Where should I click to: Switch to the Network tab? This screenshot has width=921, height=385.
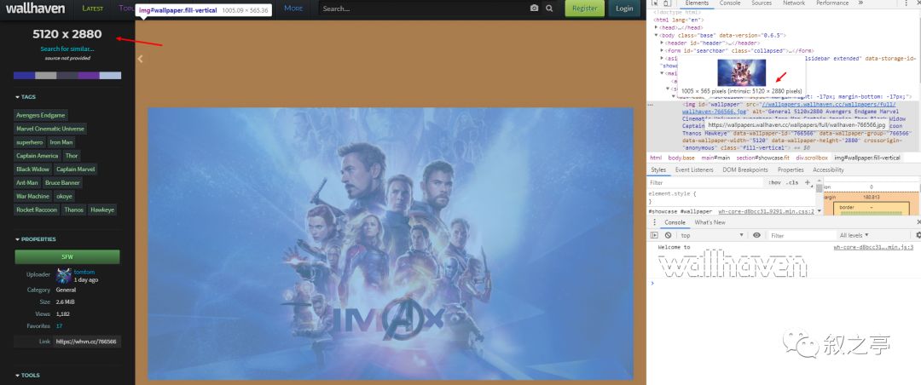click(794, 3)
